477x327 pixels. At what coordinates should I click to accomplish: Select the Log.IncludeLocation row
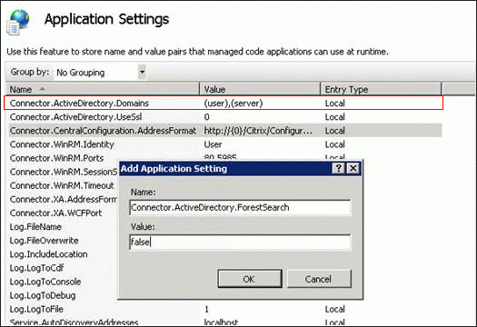[x=49, y=254]
